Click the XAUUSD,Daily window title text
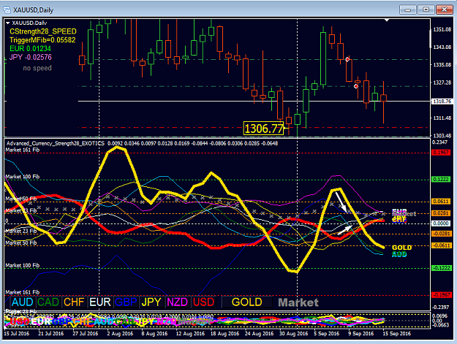This screenshot has height=344, width=457. [x=33, y=10]
